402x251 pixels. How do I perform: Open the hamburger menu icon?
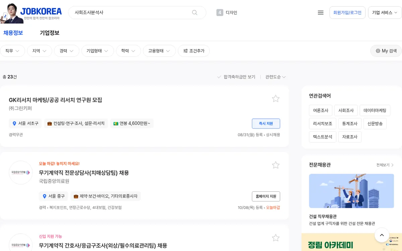[x=321, y=12]
